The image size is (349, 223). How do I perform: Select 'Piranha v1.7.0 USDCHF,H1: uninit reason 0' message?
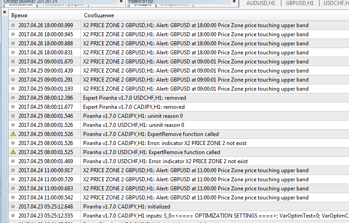(x=179, y=125)
